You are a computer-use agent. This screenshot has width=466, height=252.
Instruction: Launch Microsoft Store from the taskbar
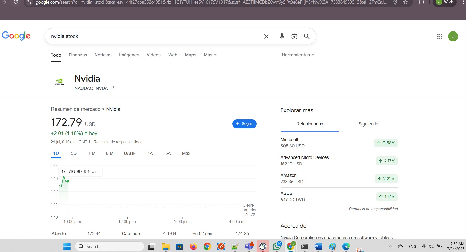(x=179, y=246)
